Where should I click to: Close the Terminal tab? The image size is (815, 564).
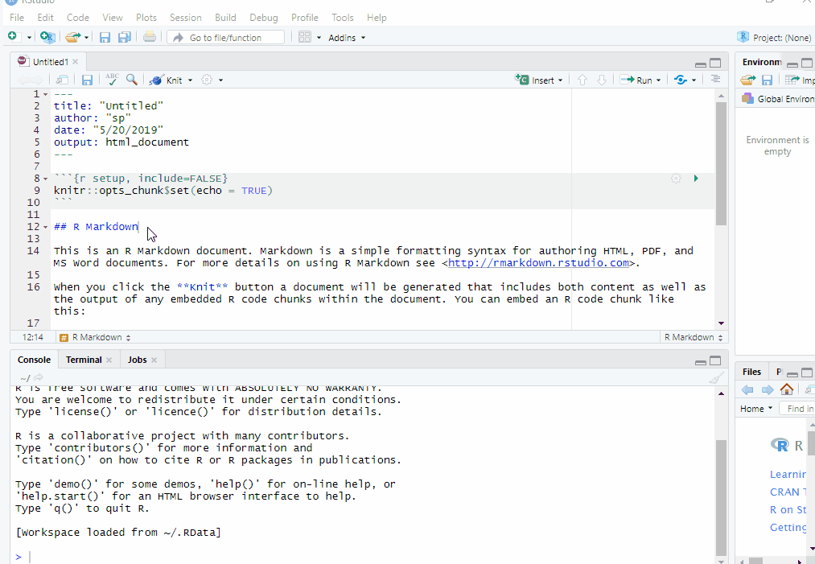tap(109, 360)
